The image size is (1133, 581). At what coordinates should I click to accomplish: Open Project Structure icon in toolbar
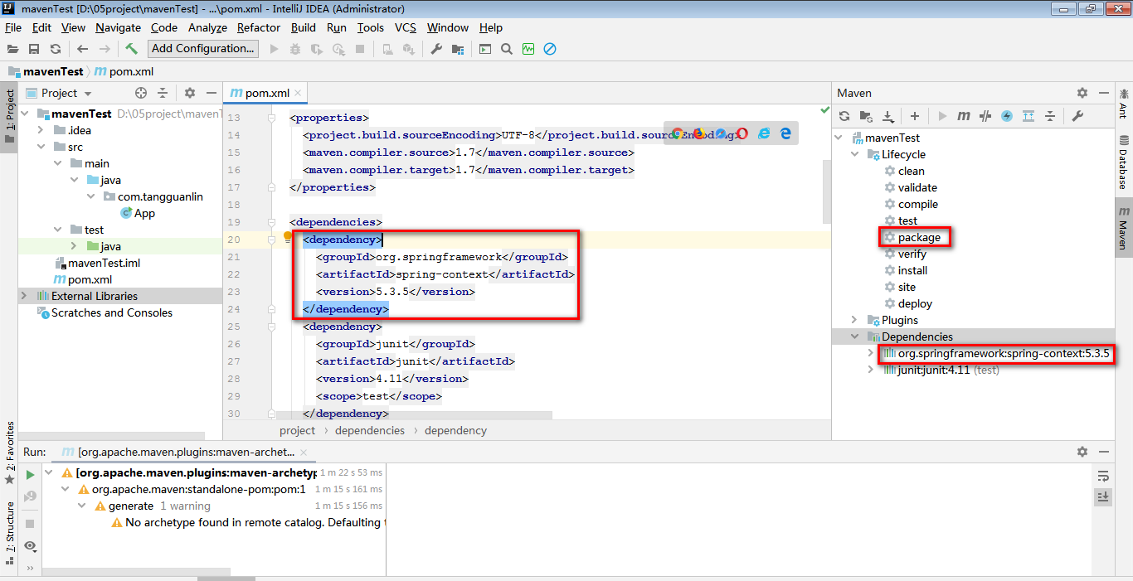tap(458, 49)
